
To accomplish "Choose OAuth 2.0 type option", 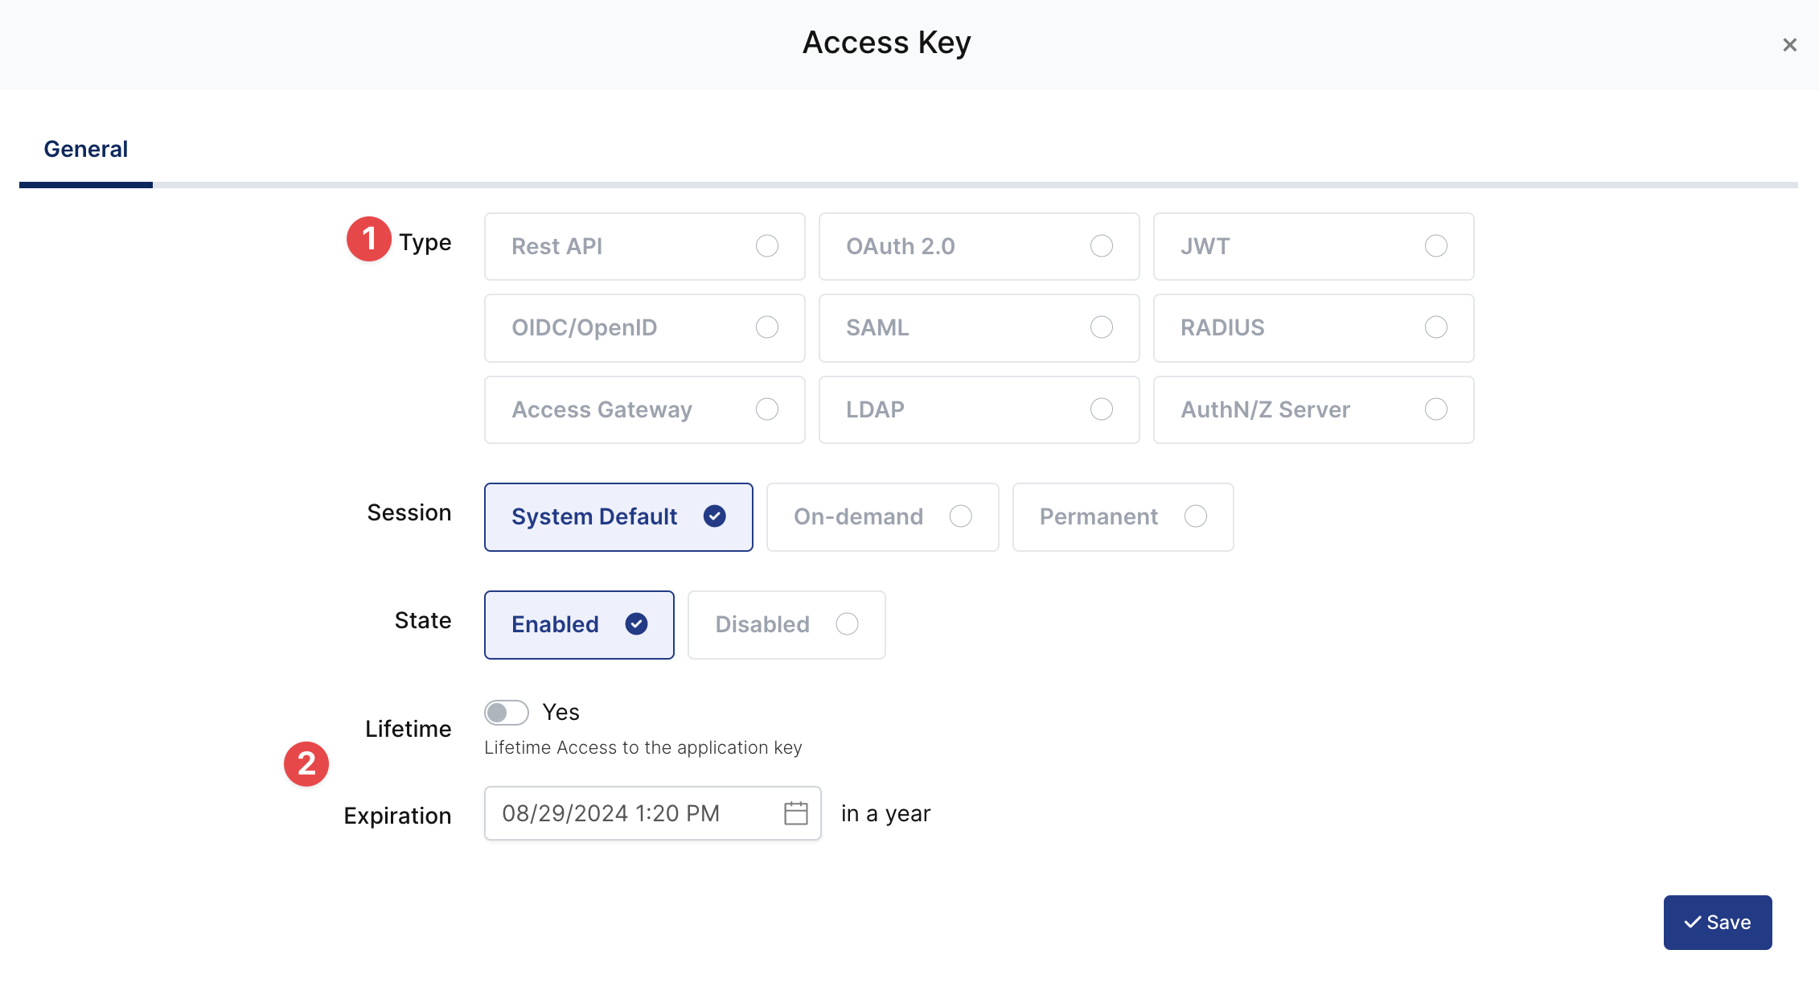I will [978, 246].
